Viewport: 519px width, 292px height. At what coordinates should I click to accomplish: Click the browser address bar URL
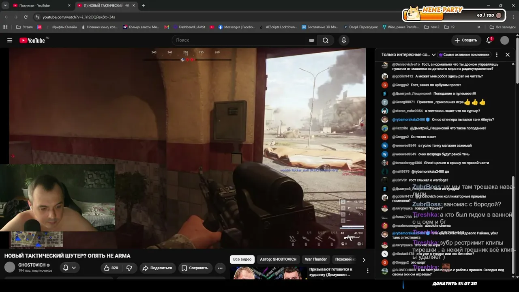pyautogui.click(x=79, y=17)
